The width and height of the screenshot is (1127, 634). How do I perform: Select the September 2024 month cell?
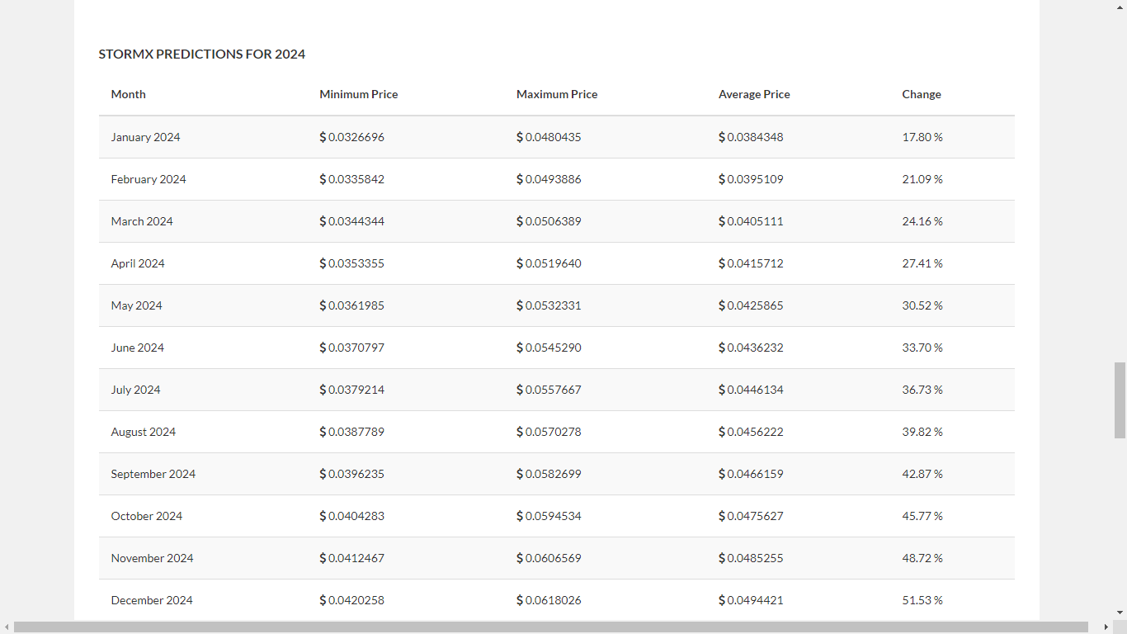[153, 474]
